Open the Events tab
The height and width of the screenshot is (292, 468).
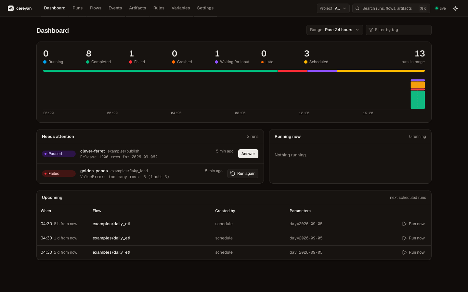click(x=115, y=8)
